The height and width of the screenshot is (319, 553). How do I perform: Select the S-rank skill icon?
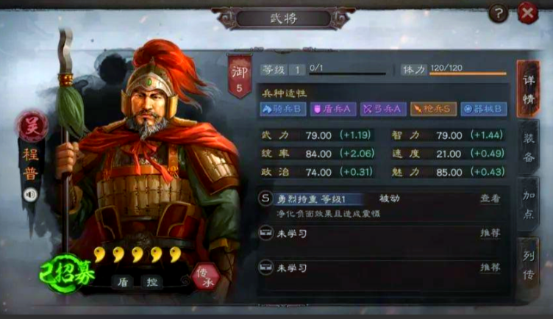265,198
